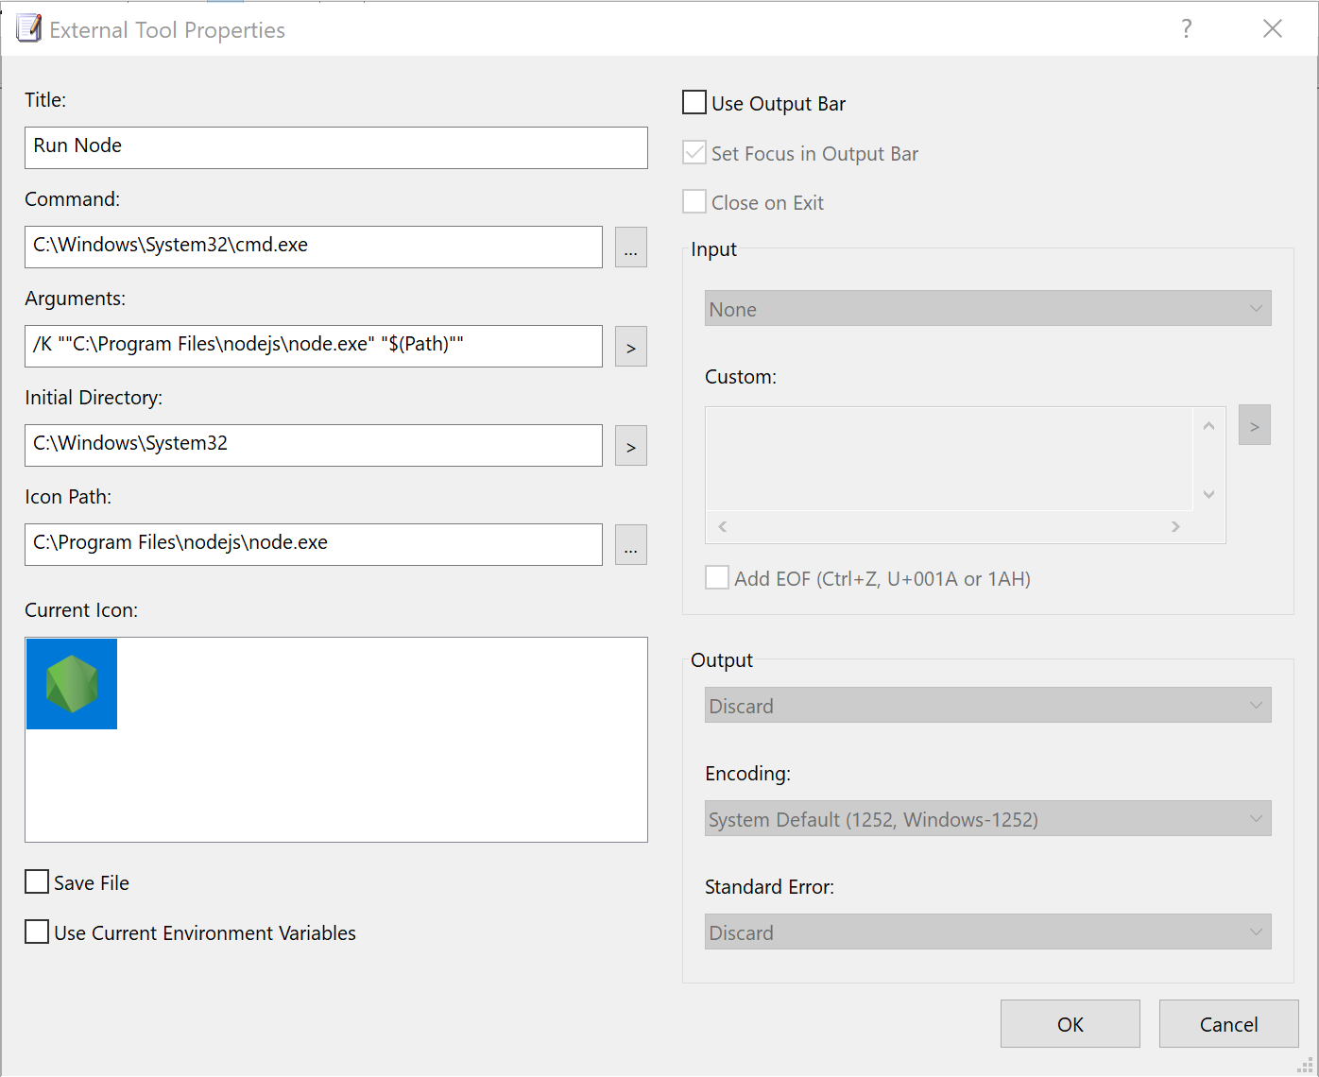
Task: Click inside the Custom input text area
Action: (x=950, y=459)
